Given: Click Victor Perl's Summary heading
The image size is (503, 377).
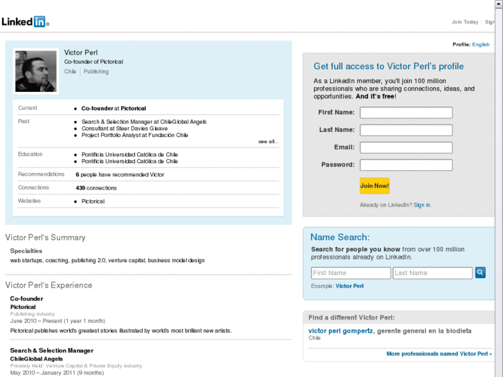Looking at the screenshot, I should [x=46, y=237].
